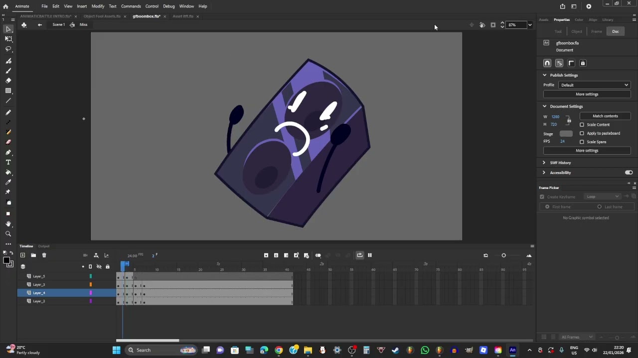The height and width of the screenshot is (358, 638).
Task: Select the Eraser tool in toolbar
Action: (x=8, y=81)
